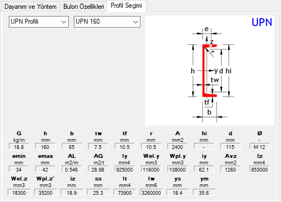Click the blue UPN title text

point(262,23)
